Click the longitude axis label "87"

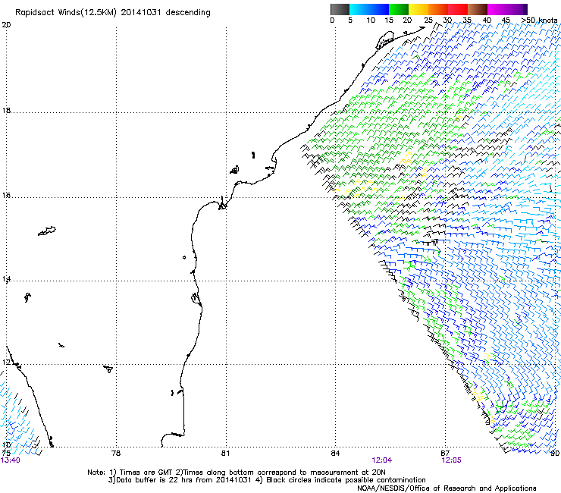coord(445,454)
